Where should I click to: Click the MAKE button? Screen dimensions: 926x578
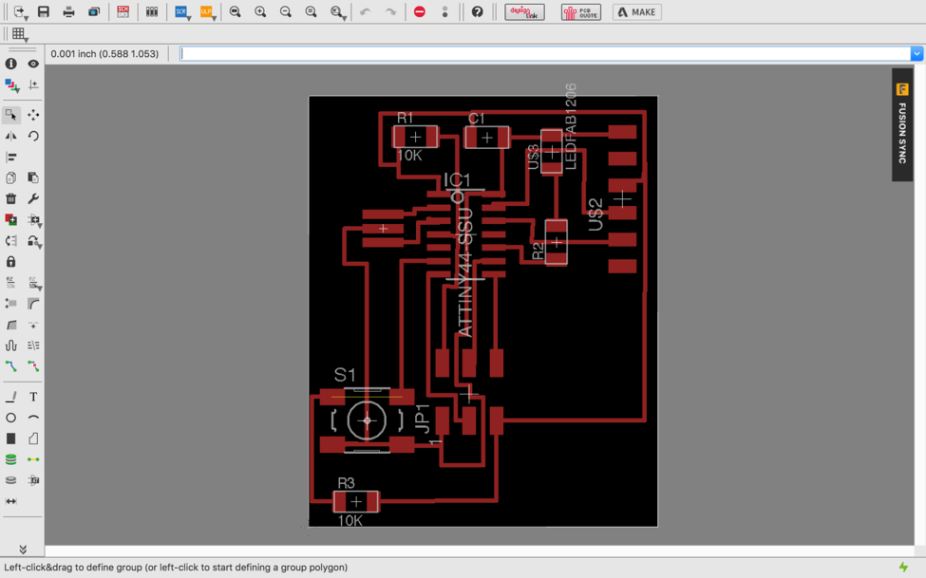click(636, 11)
